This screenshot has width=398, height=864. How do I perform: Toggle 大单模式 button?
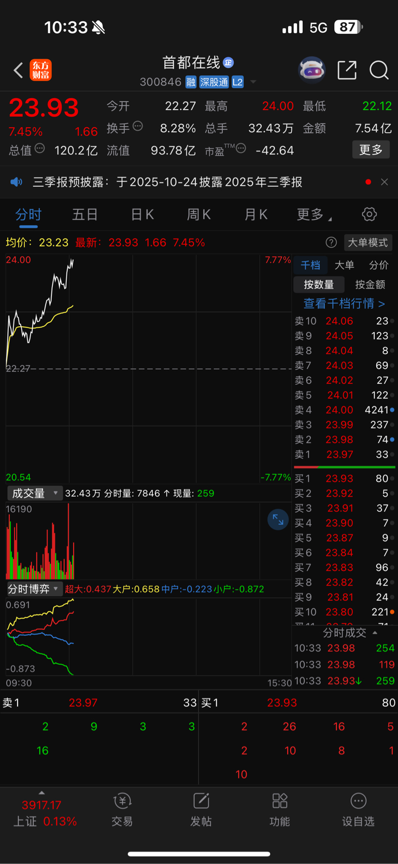click(x=367, y=242)
